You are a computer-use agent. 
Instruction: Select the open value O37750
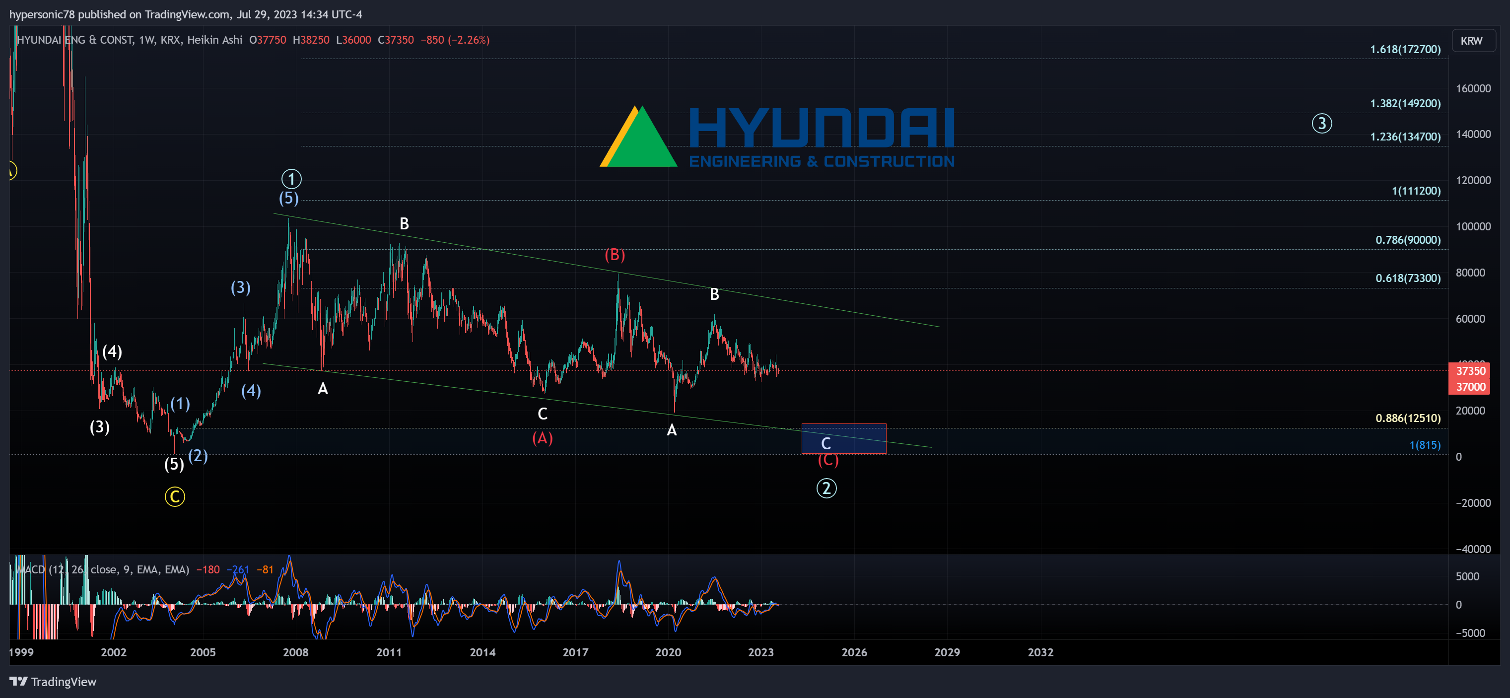(268, 40)
